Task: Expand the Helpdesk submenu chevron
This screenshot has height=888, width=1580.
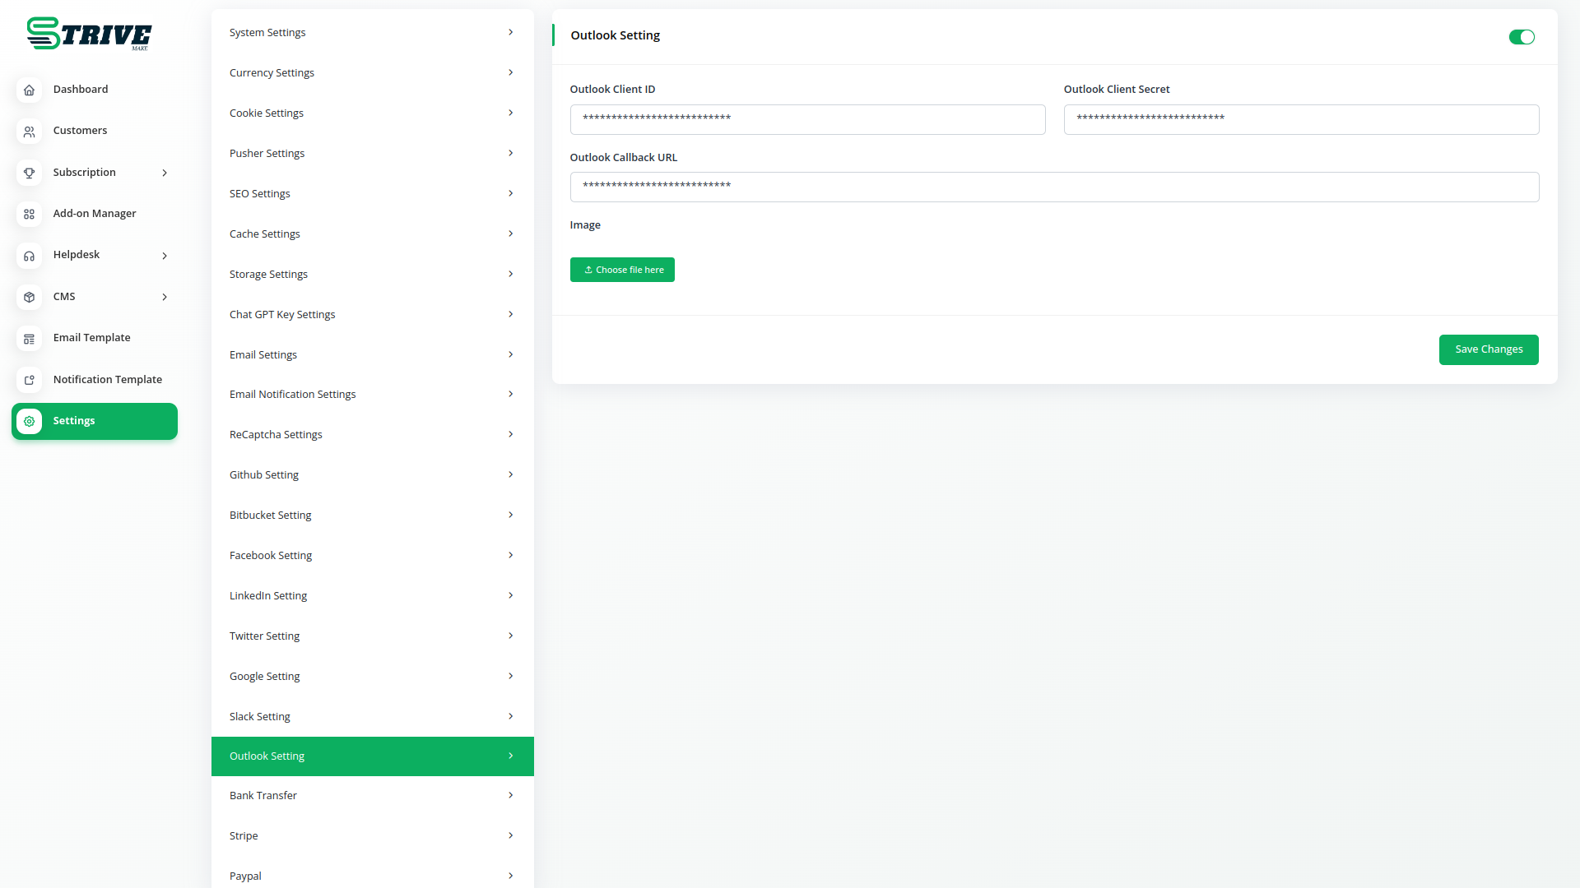Action: click(x=165, y=256)
